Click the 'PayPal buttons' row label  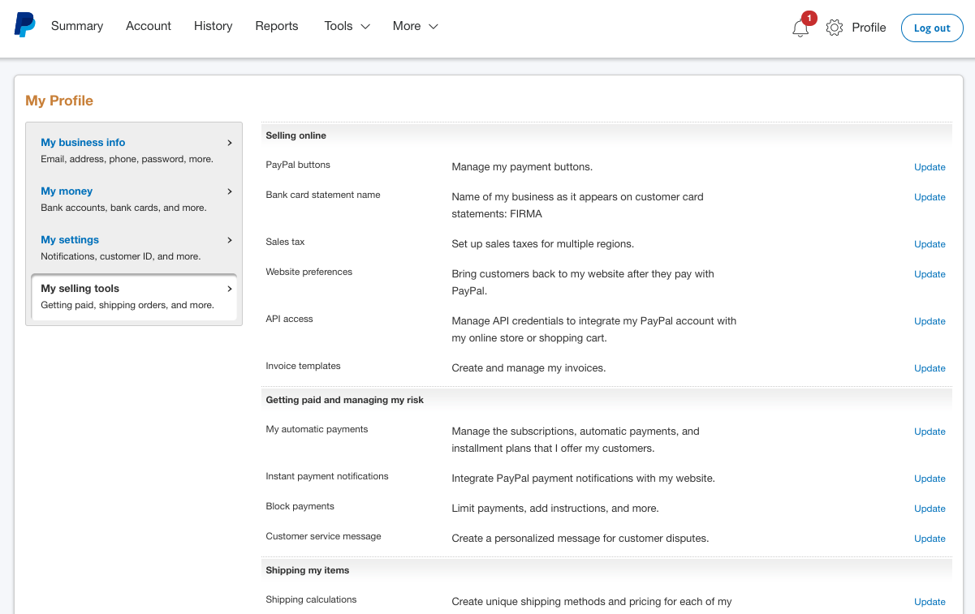298,165
